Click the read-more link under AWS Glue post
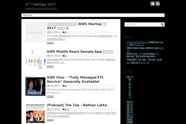 tap(50, 97)
